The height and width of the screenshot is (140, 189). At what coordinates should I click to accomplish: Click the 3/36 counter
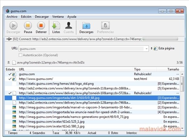180,62
